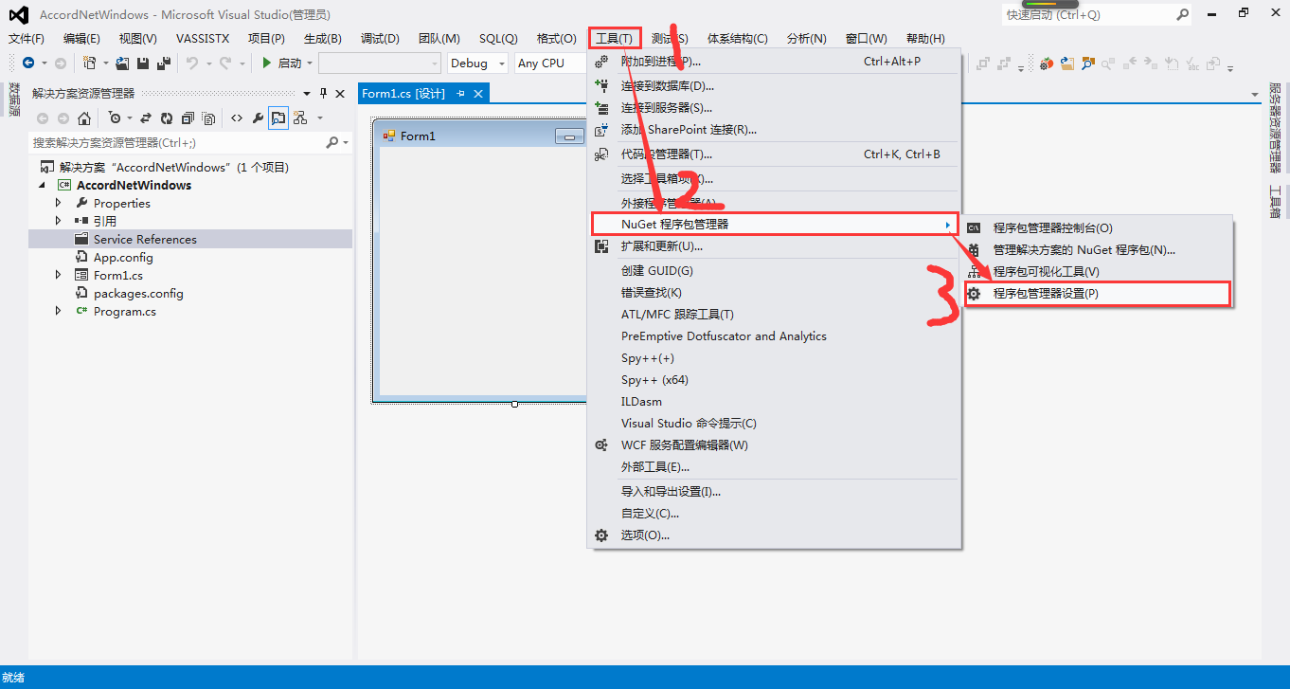Expand the Form1.cs node
The height and width of the screenshot is (689, 1290).
click(59, 275)
